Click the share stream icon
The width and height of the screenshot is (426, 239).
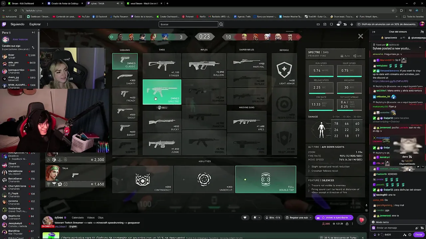347,224
